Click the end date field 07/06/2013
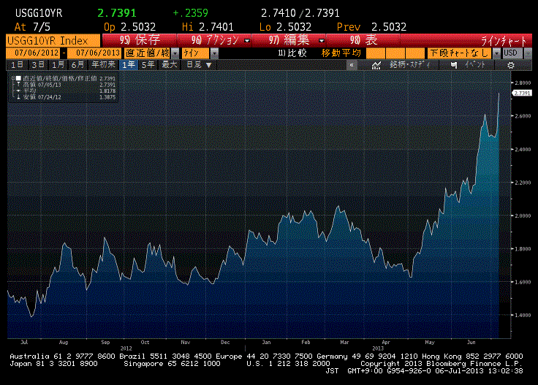 click(x=94, y=53)
